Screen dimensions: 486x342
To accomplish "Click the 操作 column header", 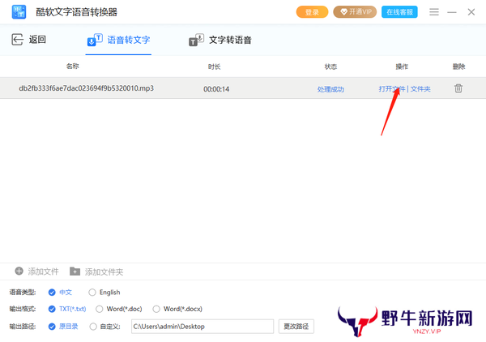I will 402,66.
